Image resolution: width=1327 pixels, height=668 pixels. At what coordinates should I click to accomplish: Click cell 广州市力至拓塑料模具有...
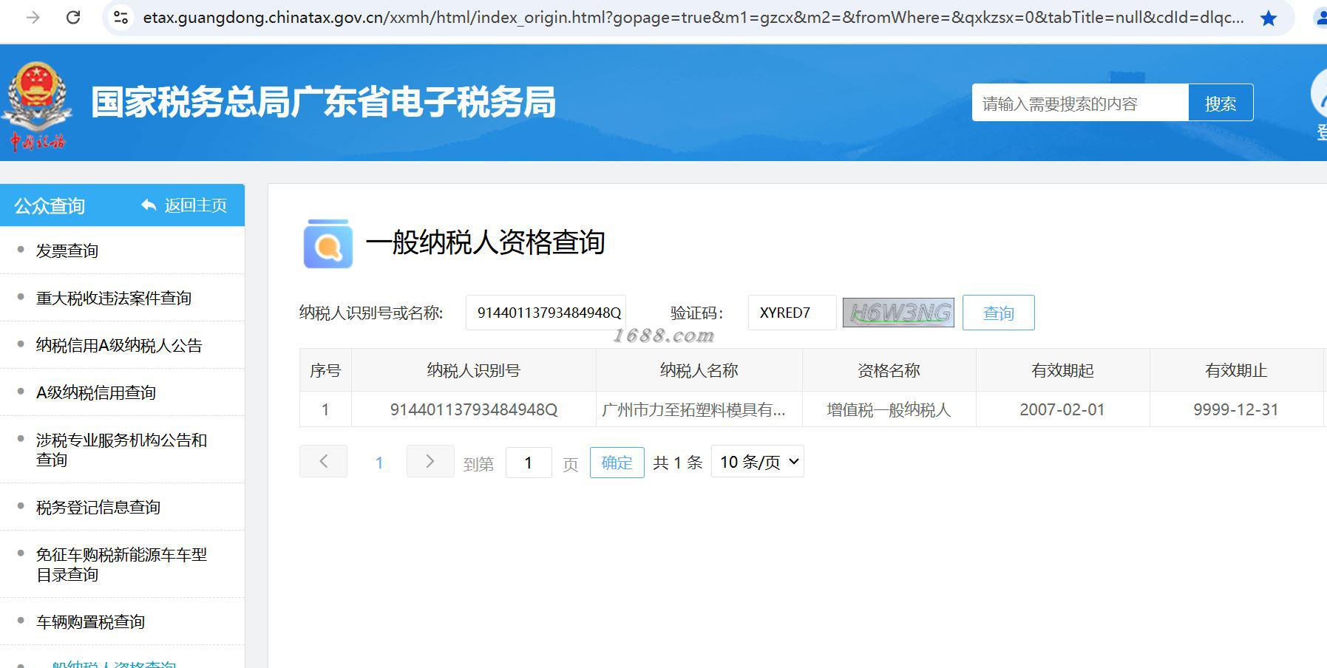[x=699, y=409]
